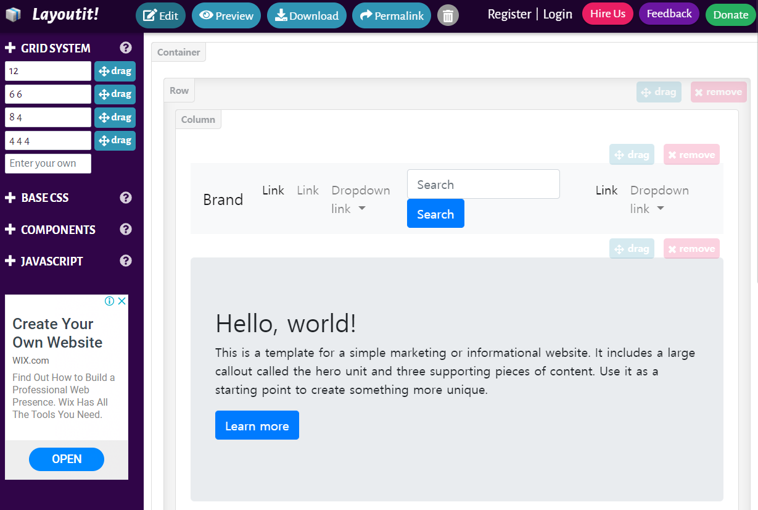Click the Row's drag handle

659,92
